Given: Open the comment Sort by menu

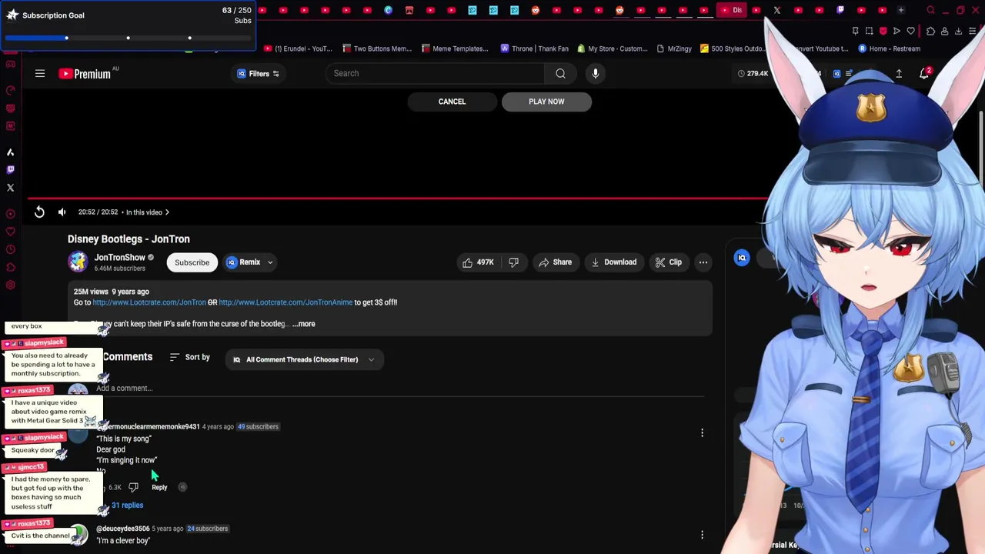Looking at the screenshot, I should (x=189, y=357).
